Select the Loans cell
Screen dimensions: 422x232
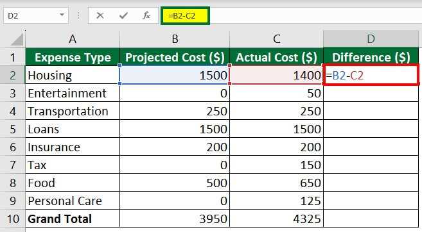click(x=73, y=129)
